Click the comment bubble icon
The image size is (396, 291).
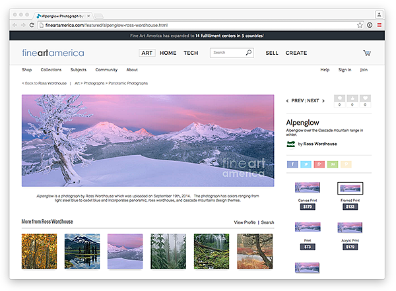(x=339, y=99)
